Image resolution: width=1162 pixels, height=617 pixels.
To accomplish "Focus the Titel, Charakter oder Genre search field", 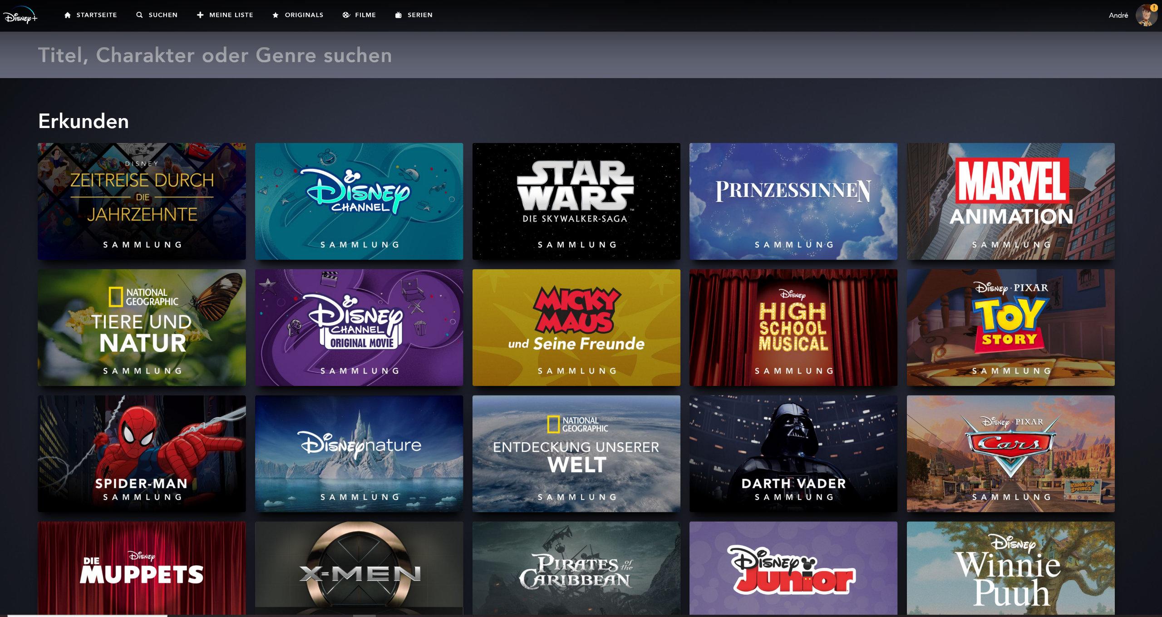I will pos(581,55).
